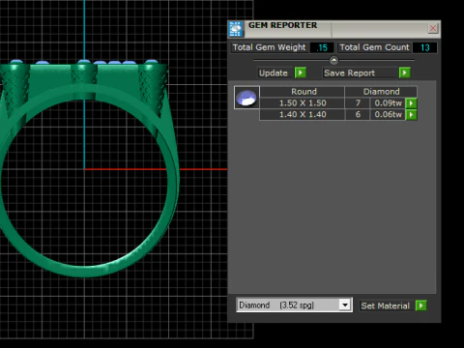The image size is (464, 348).
Task: Click the green arrow for 1.50 X 1.50 row
Action: (411, 103)
